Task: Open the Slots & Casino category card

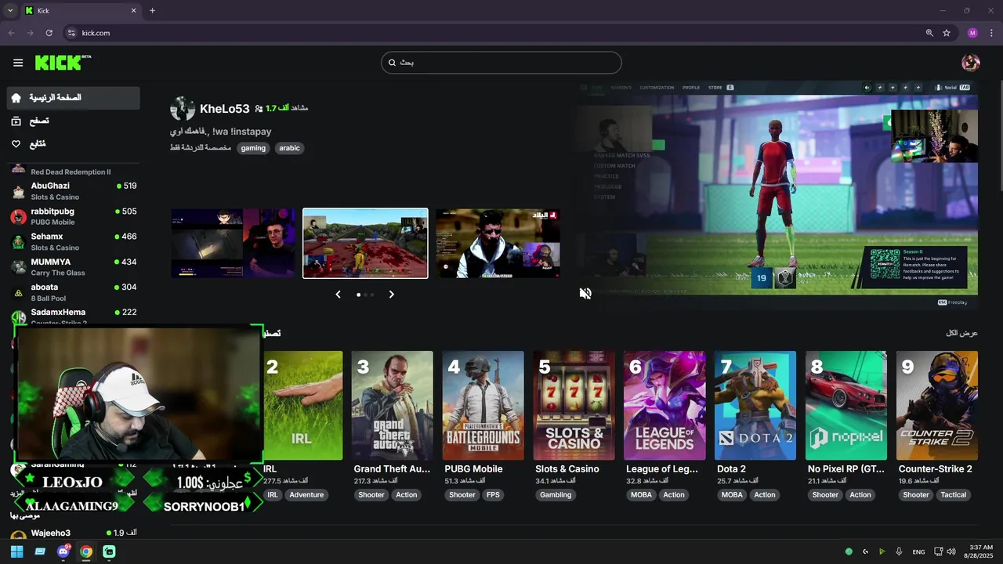Action: [574, 406]
